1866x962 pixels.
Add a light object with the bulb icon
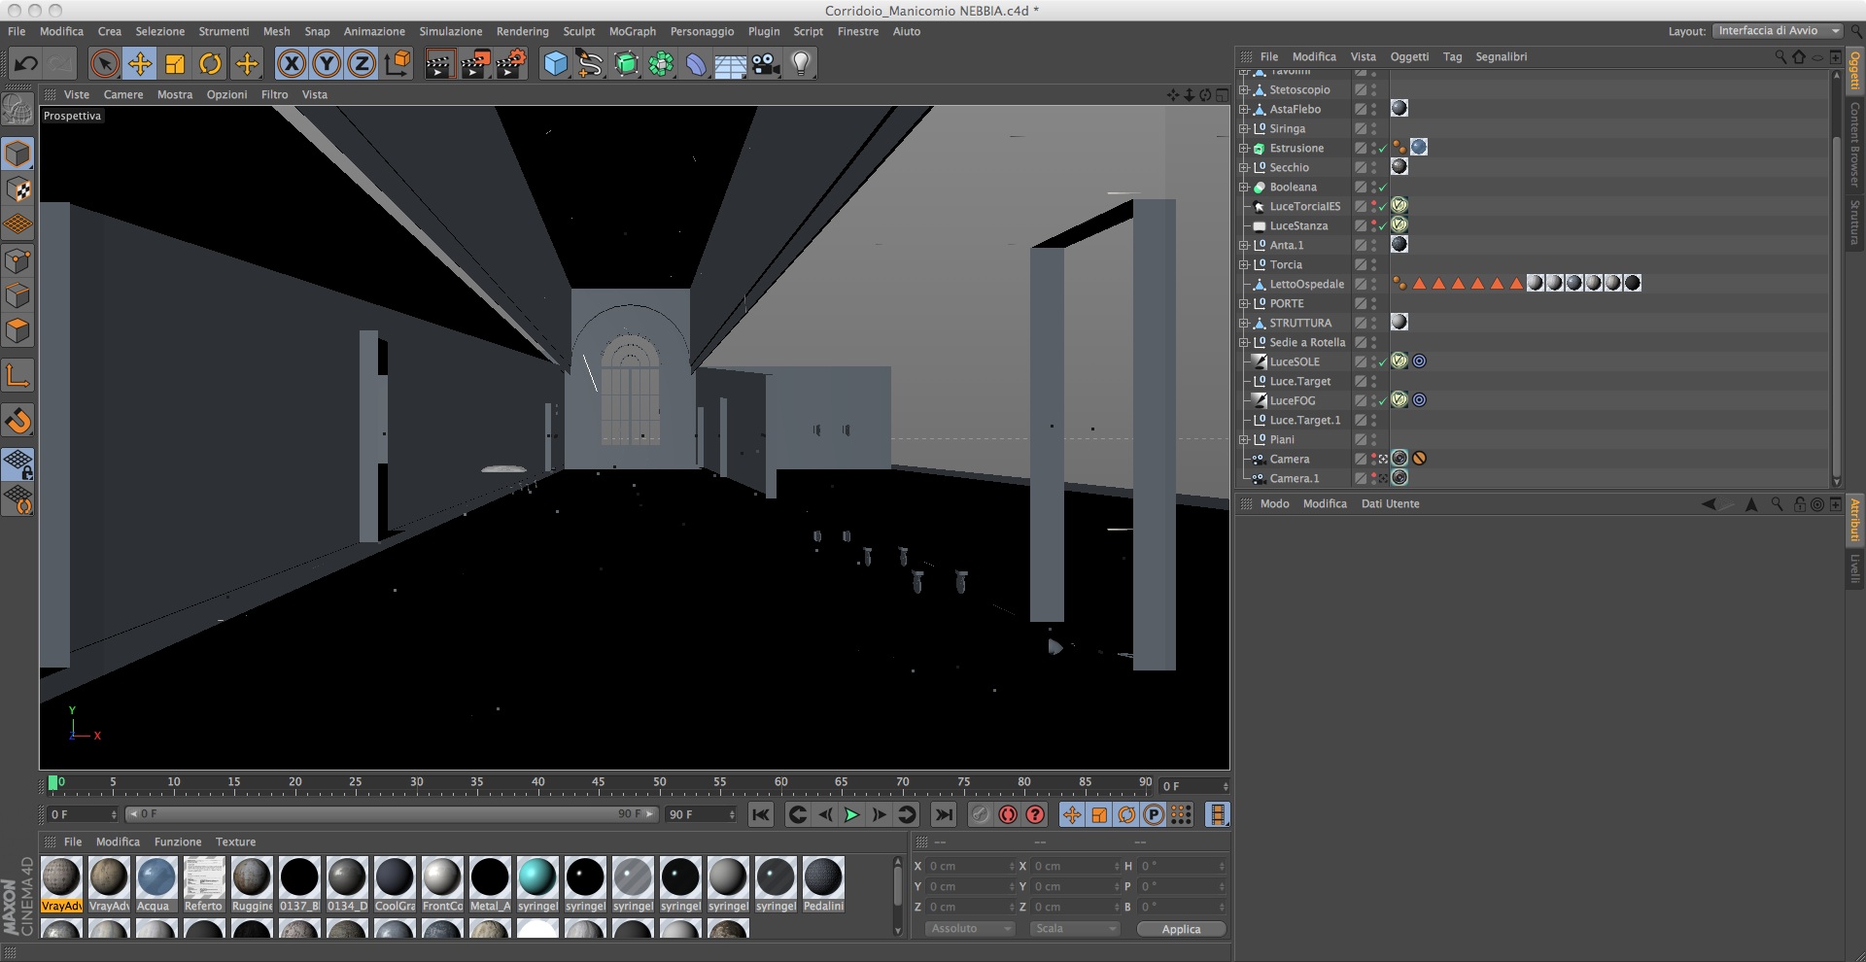coord(801,64)
